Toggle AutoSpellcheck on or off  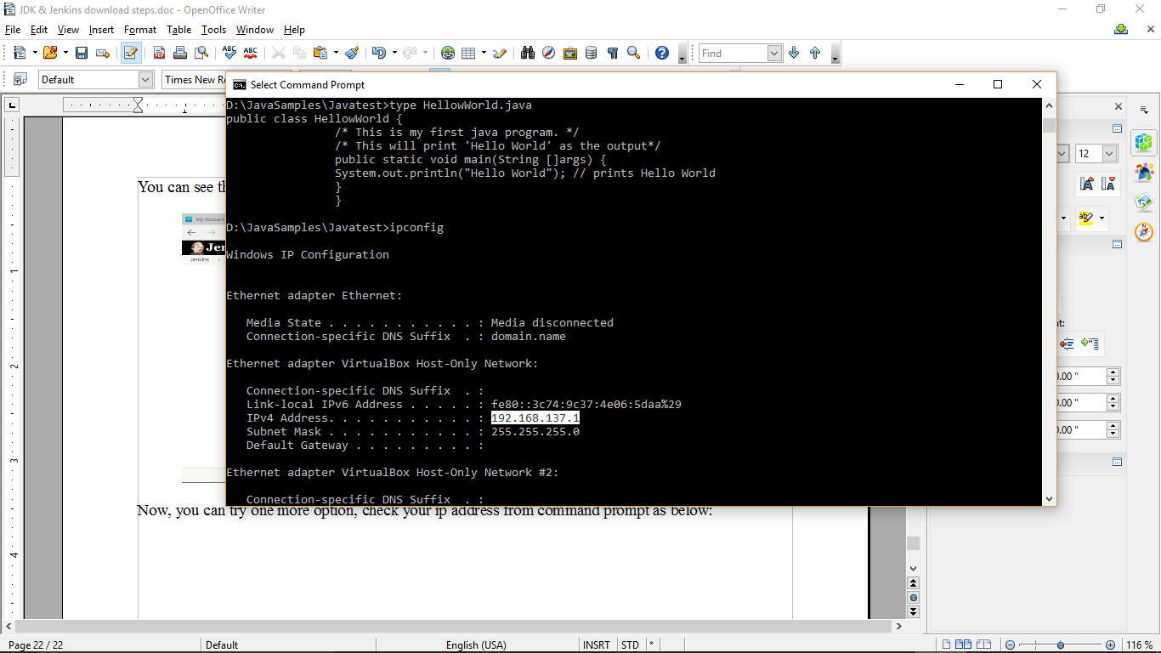(x=248, y=52)
